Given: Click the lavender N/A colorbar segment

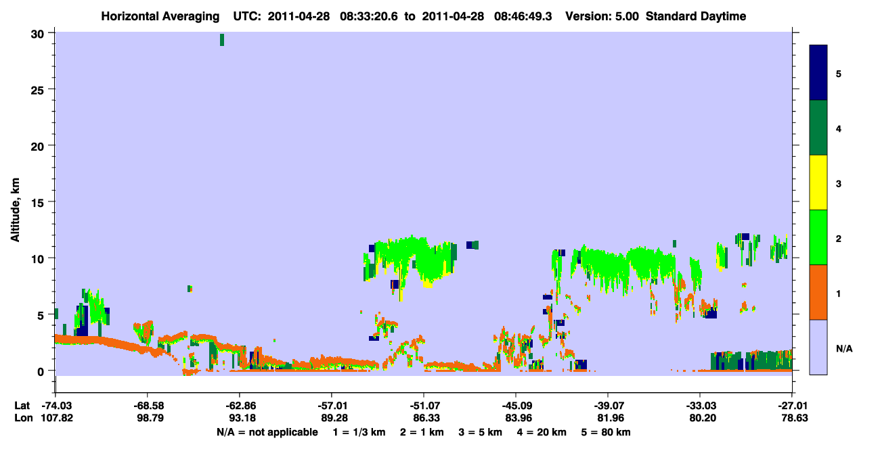Looking at the screenshot, I should point(818,347).
